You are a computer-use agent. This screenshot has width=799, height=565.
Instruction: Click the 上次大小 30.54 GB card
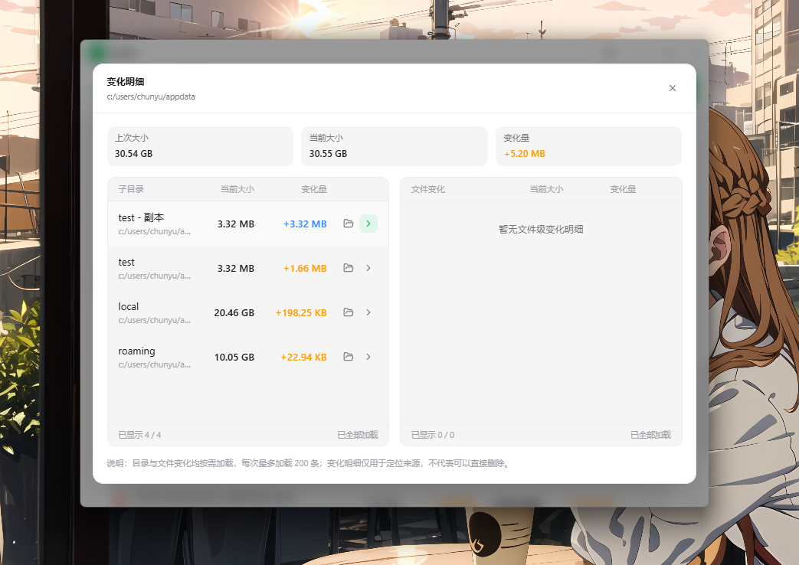click(200, 146)
